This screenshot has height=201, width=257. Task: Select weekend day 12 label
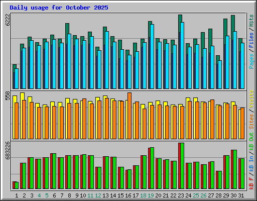point(98,195)
